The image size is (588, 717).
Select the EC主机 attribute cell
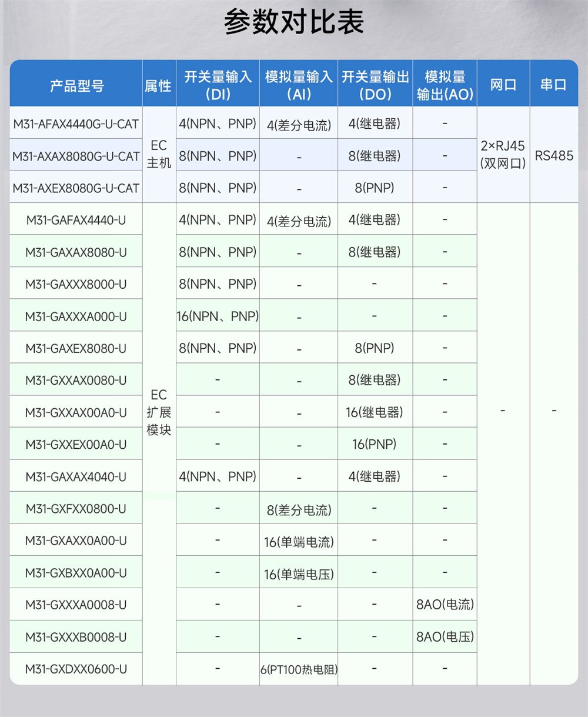[x=159, y=155]
